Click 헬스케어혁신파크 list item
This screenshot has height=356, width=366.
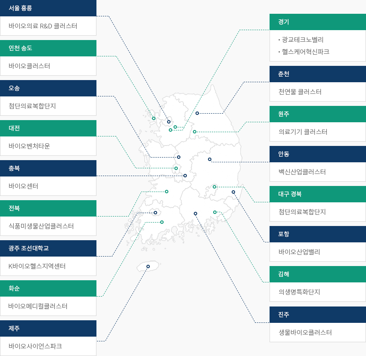305,52
